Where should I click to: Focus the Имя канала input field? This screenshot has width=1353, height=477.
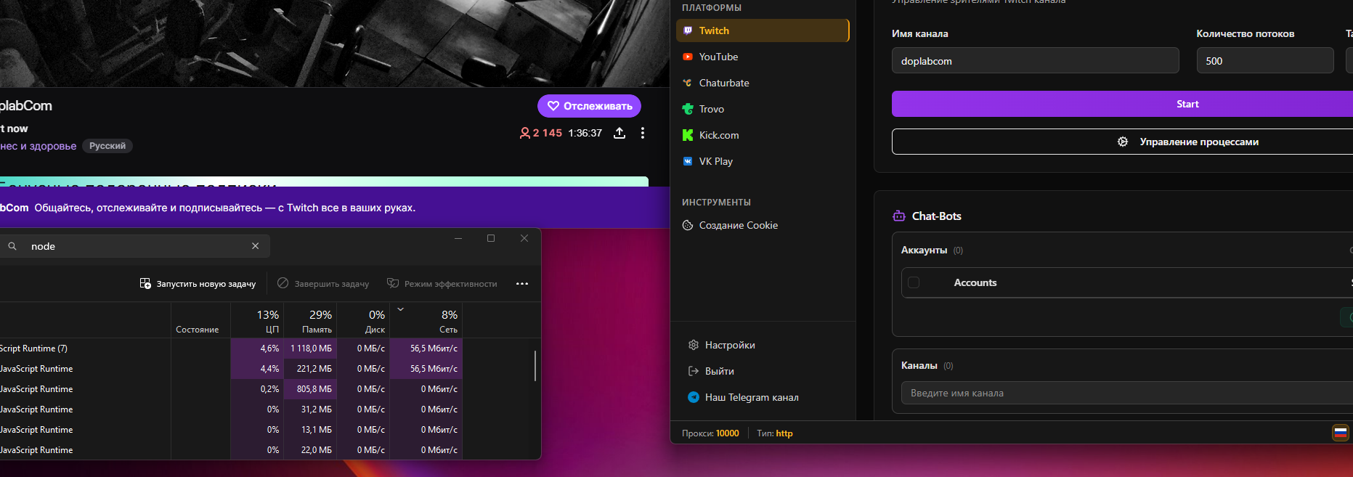[1035, 61]
